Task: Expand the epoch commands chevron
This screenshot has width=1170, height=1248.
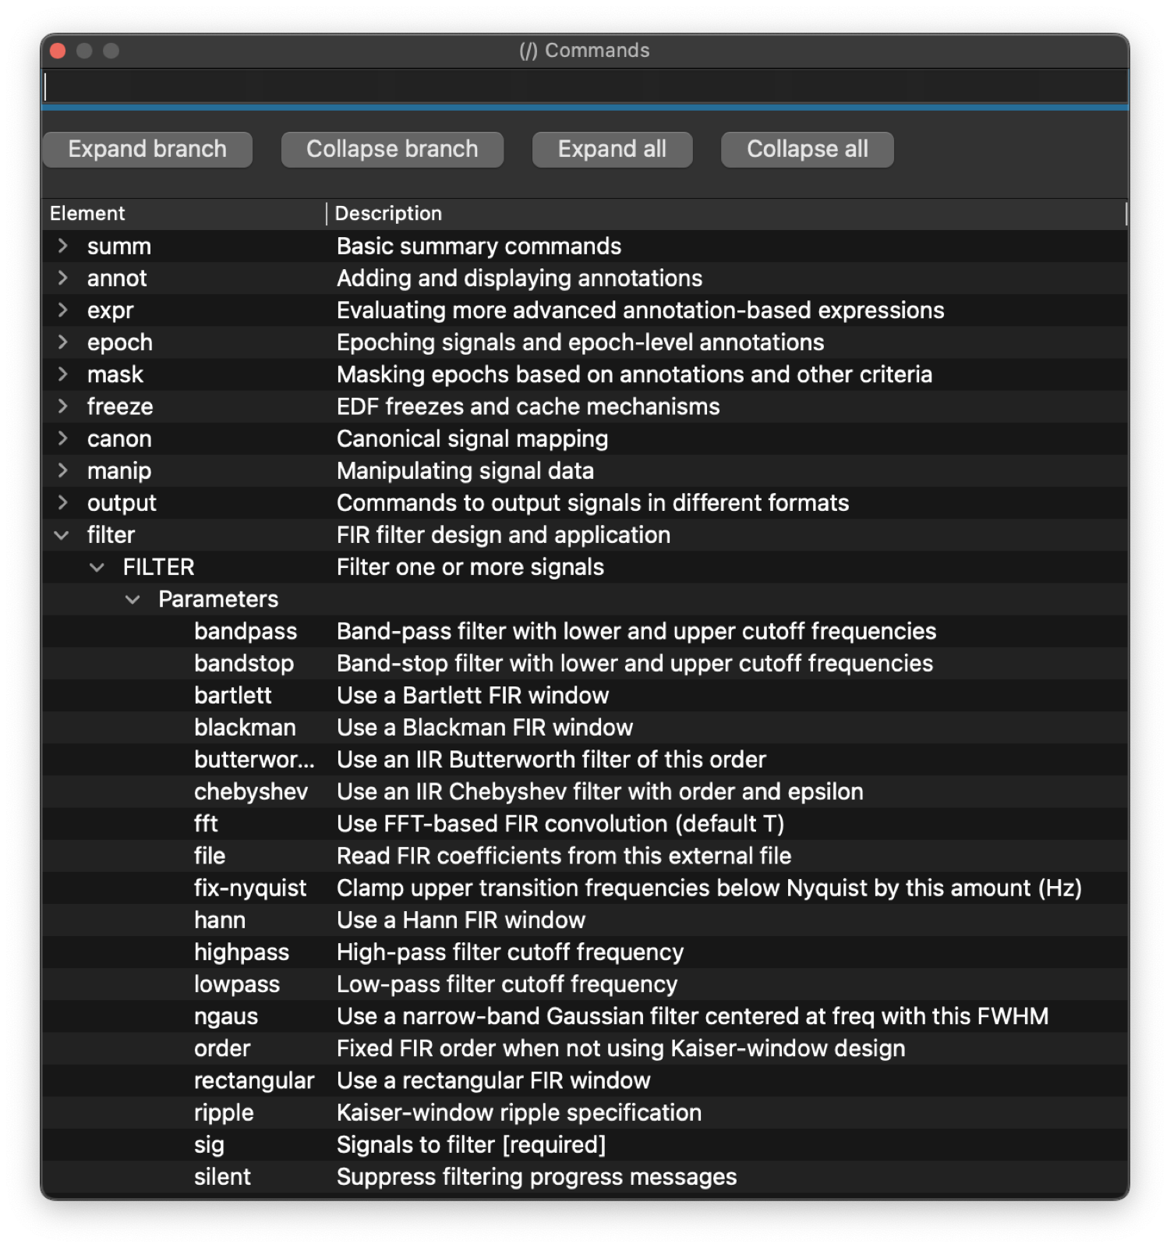Action: click(x=63, y=342)
